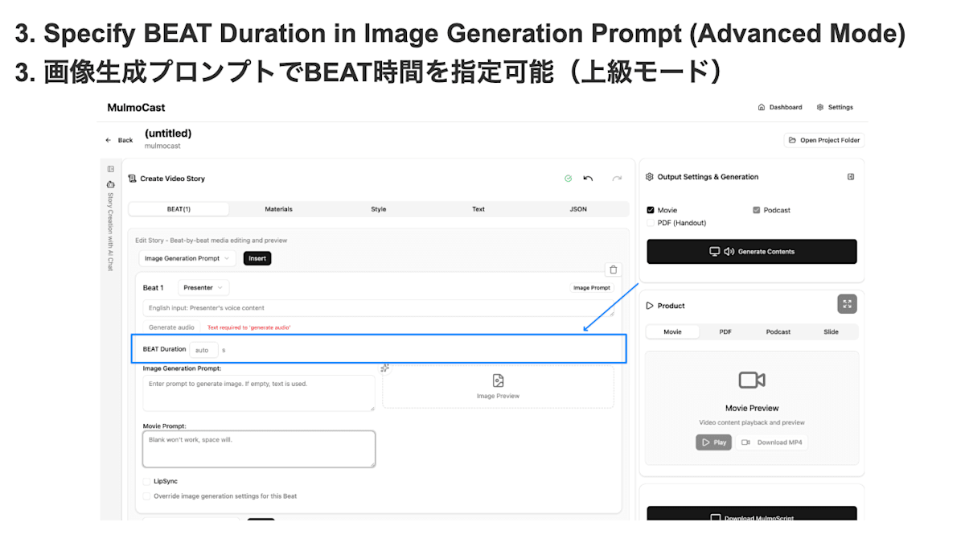The width and height of the screenshot is (965, 543).
Task: Undo the last edit
Action: pos(588,179)
